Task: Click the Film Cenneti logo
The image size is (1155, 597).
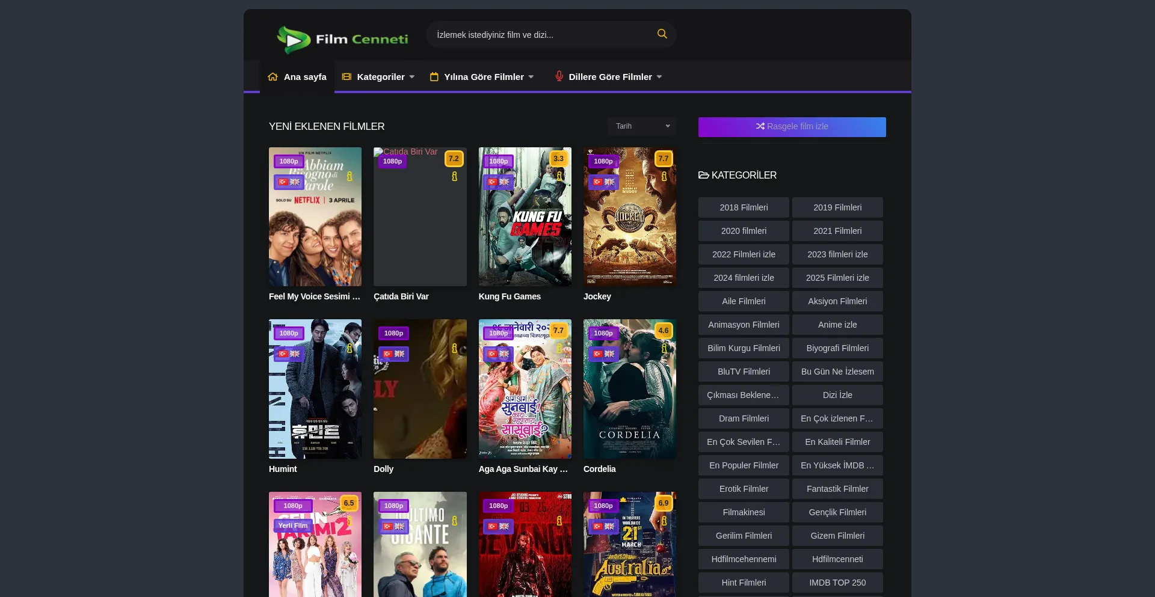Action: point(342,40)
